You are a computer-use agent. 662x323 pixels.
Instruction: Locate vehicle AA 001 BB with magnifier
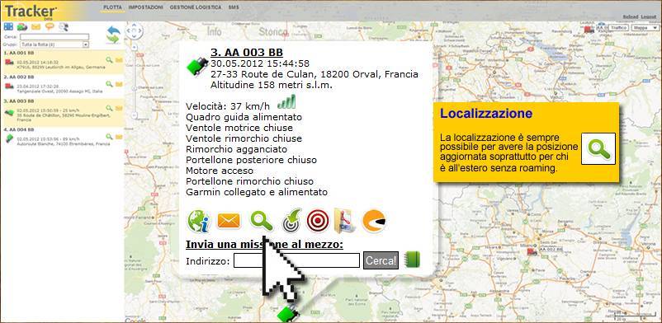coord(109,60)
